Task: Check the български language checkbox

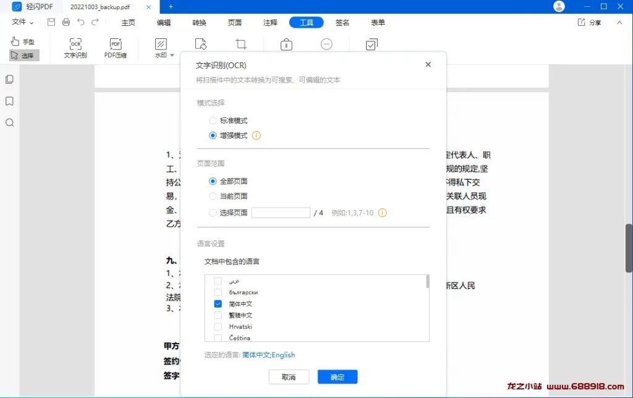Action: pyautogui.click(x=218, y=292)
